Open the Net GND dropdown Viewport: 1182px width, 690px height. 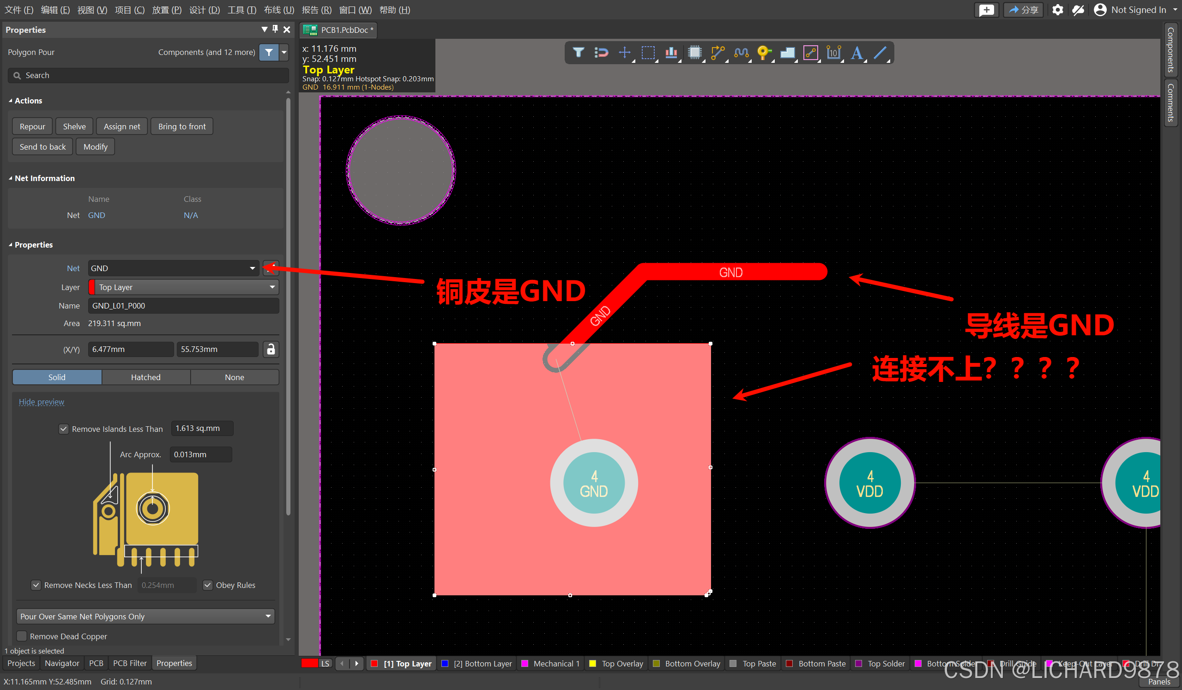coord(253,268)
